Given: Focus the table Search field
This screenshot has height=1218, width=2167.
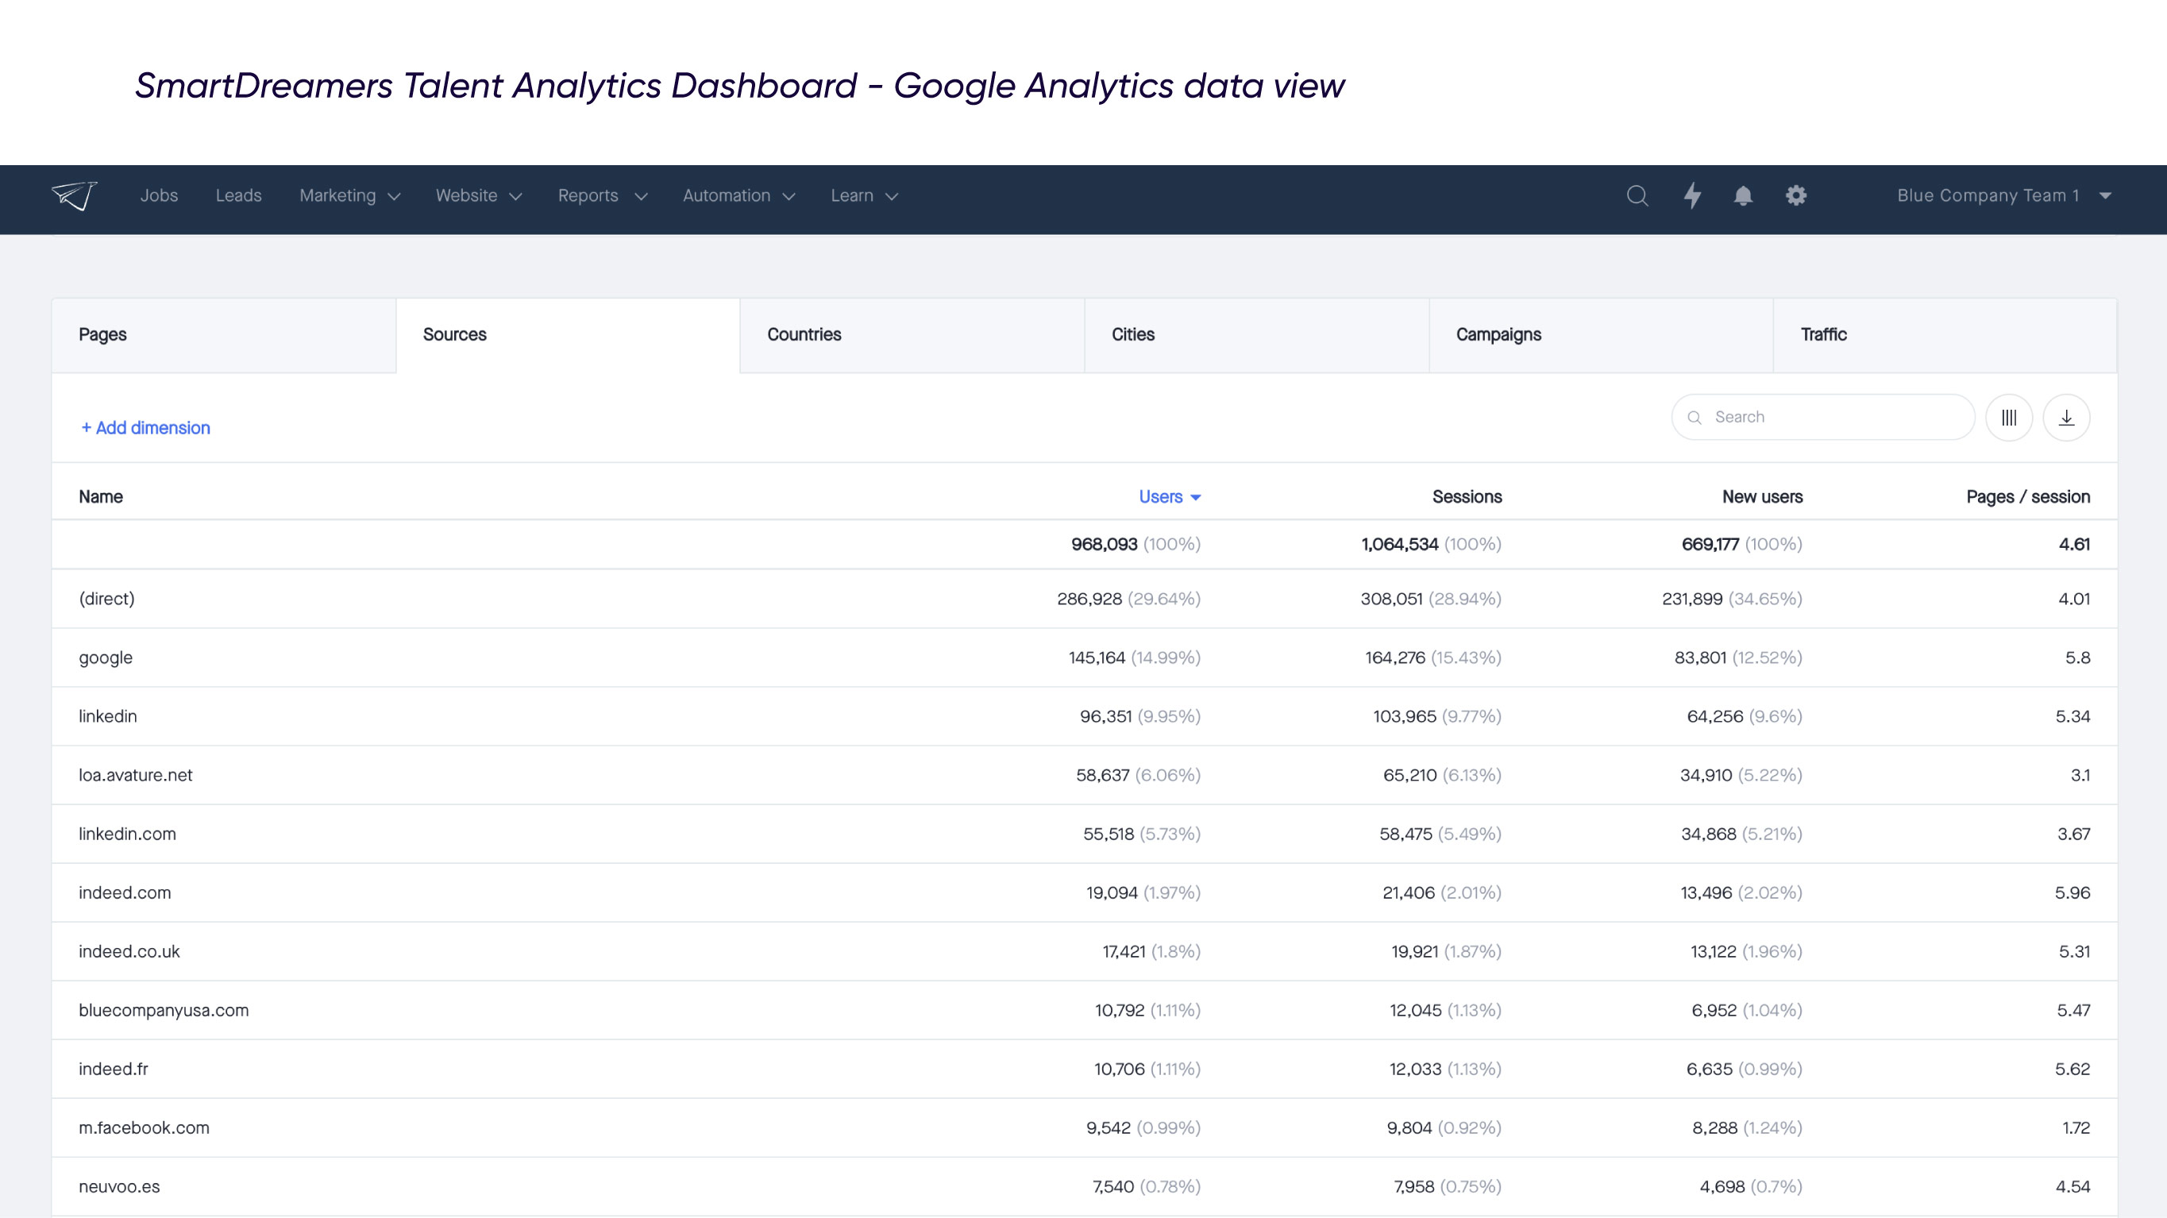Looking at the screenshot, I should (1823, 417).
